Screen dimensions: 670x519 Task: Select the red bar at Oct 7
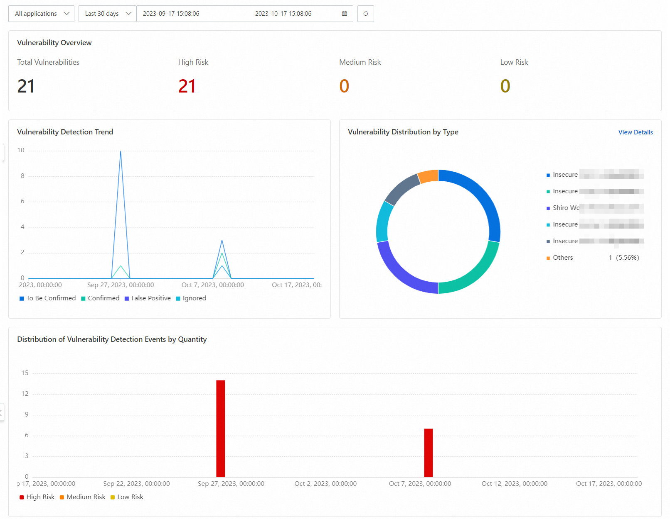click(429, 453)
